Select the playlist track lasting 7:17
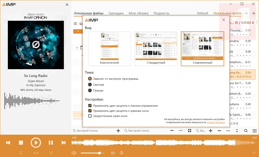The image size is (259, 157). [242, 32]
